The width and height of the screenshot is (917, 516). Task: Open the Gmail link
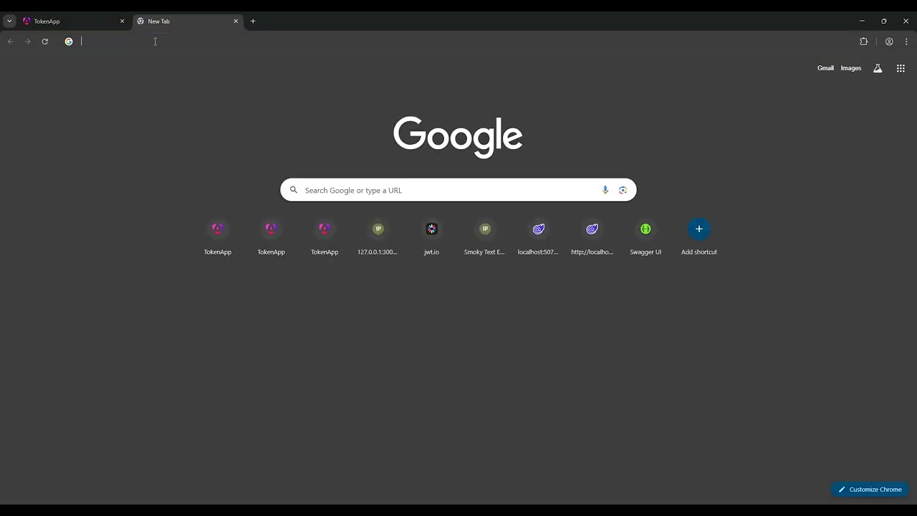pos(825,68)
